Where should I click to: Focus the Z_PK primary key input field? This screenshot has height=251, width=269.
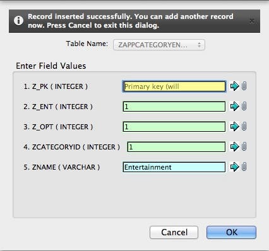tap(174, 86)
